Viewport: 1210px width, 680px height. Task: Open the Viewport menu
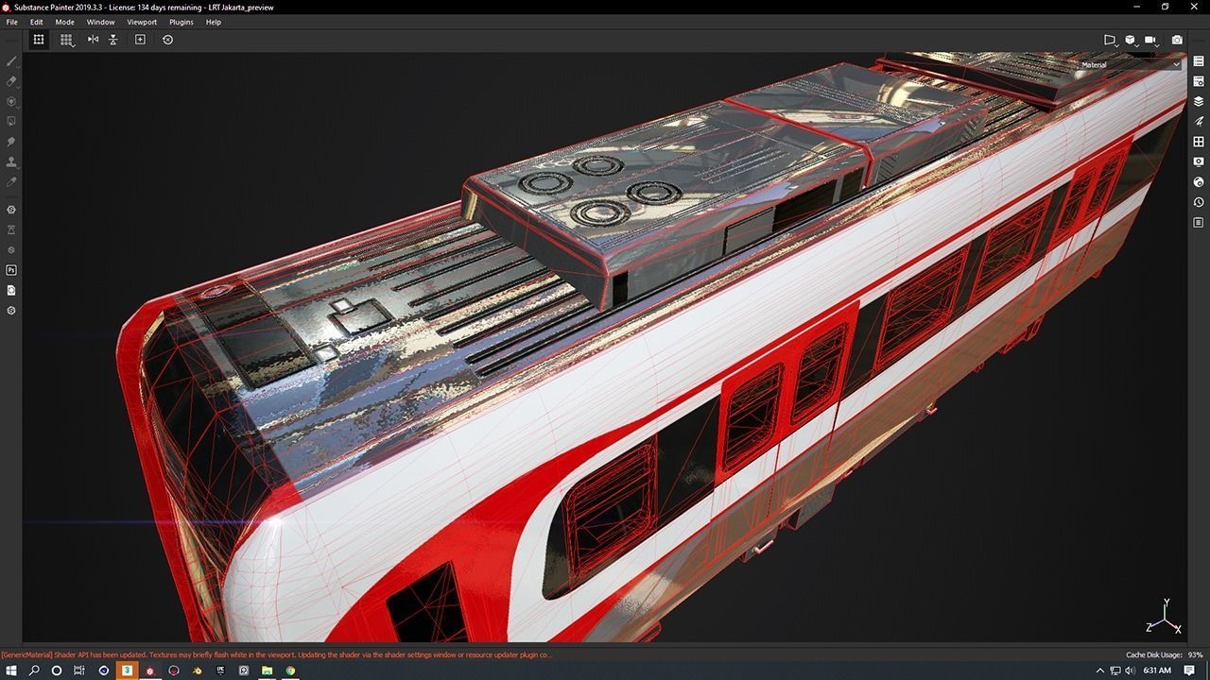[142, 22]
